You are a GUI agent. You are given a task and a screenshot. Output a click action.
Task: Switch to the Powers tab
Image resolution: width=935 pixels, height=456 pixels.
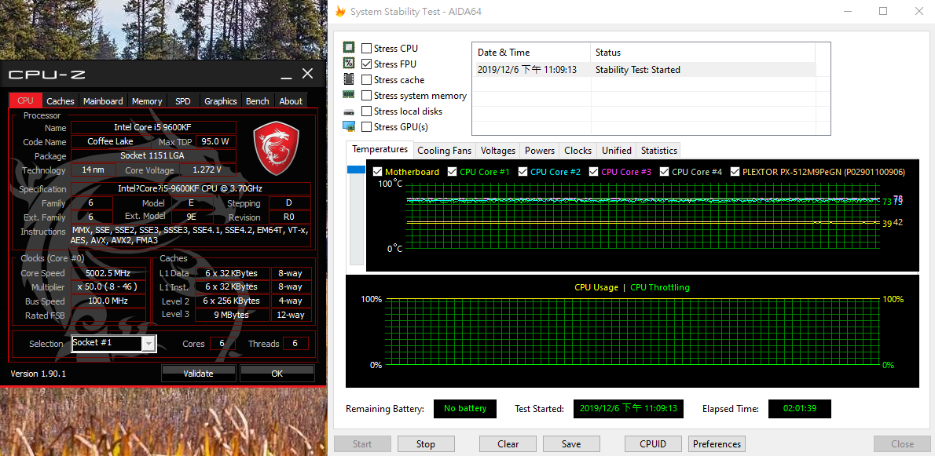[540, 151]
